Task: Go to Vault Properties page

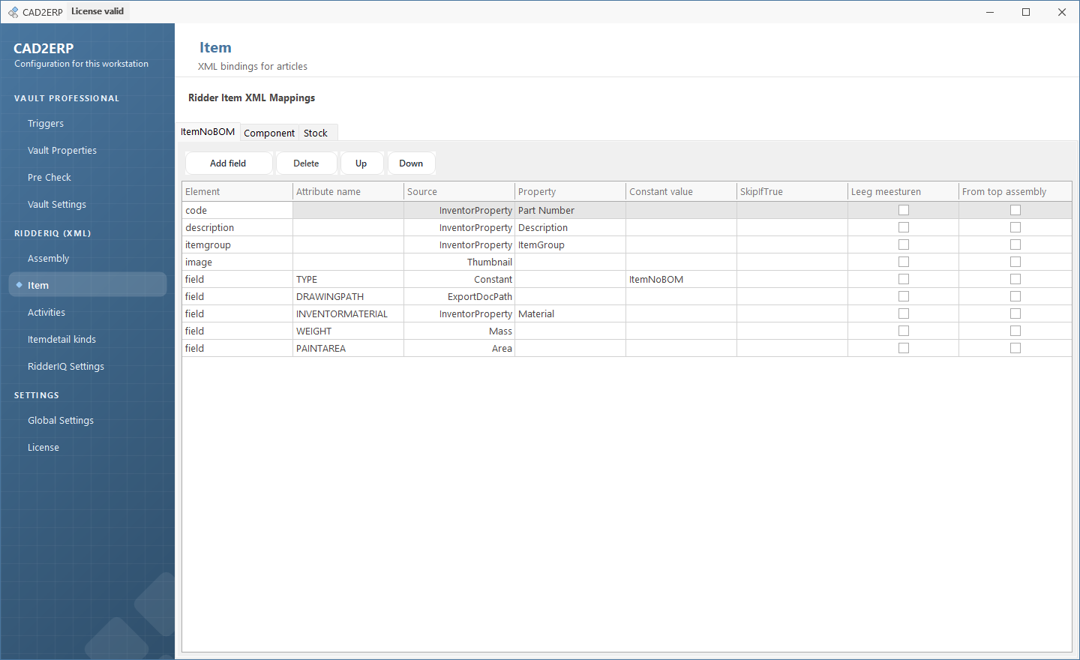Action: [88, 151]
